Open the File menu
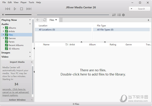This screenshot has width=152, height=106. pyautogui.click(x=4, y=2)
